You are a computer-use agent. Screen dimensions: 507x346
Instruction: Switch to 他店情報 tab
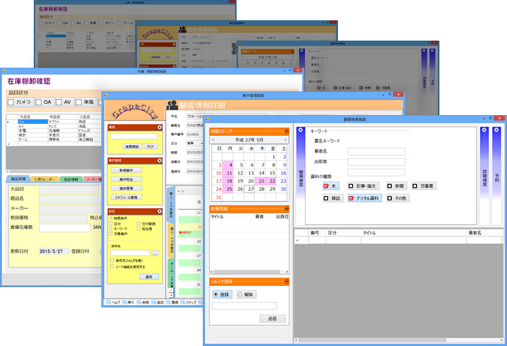click(71, 179)
